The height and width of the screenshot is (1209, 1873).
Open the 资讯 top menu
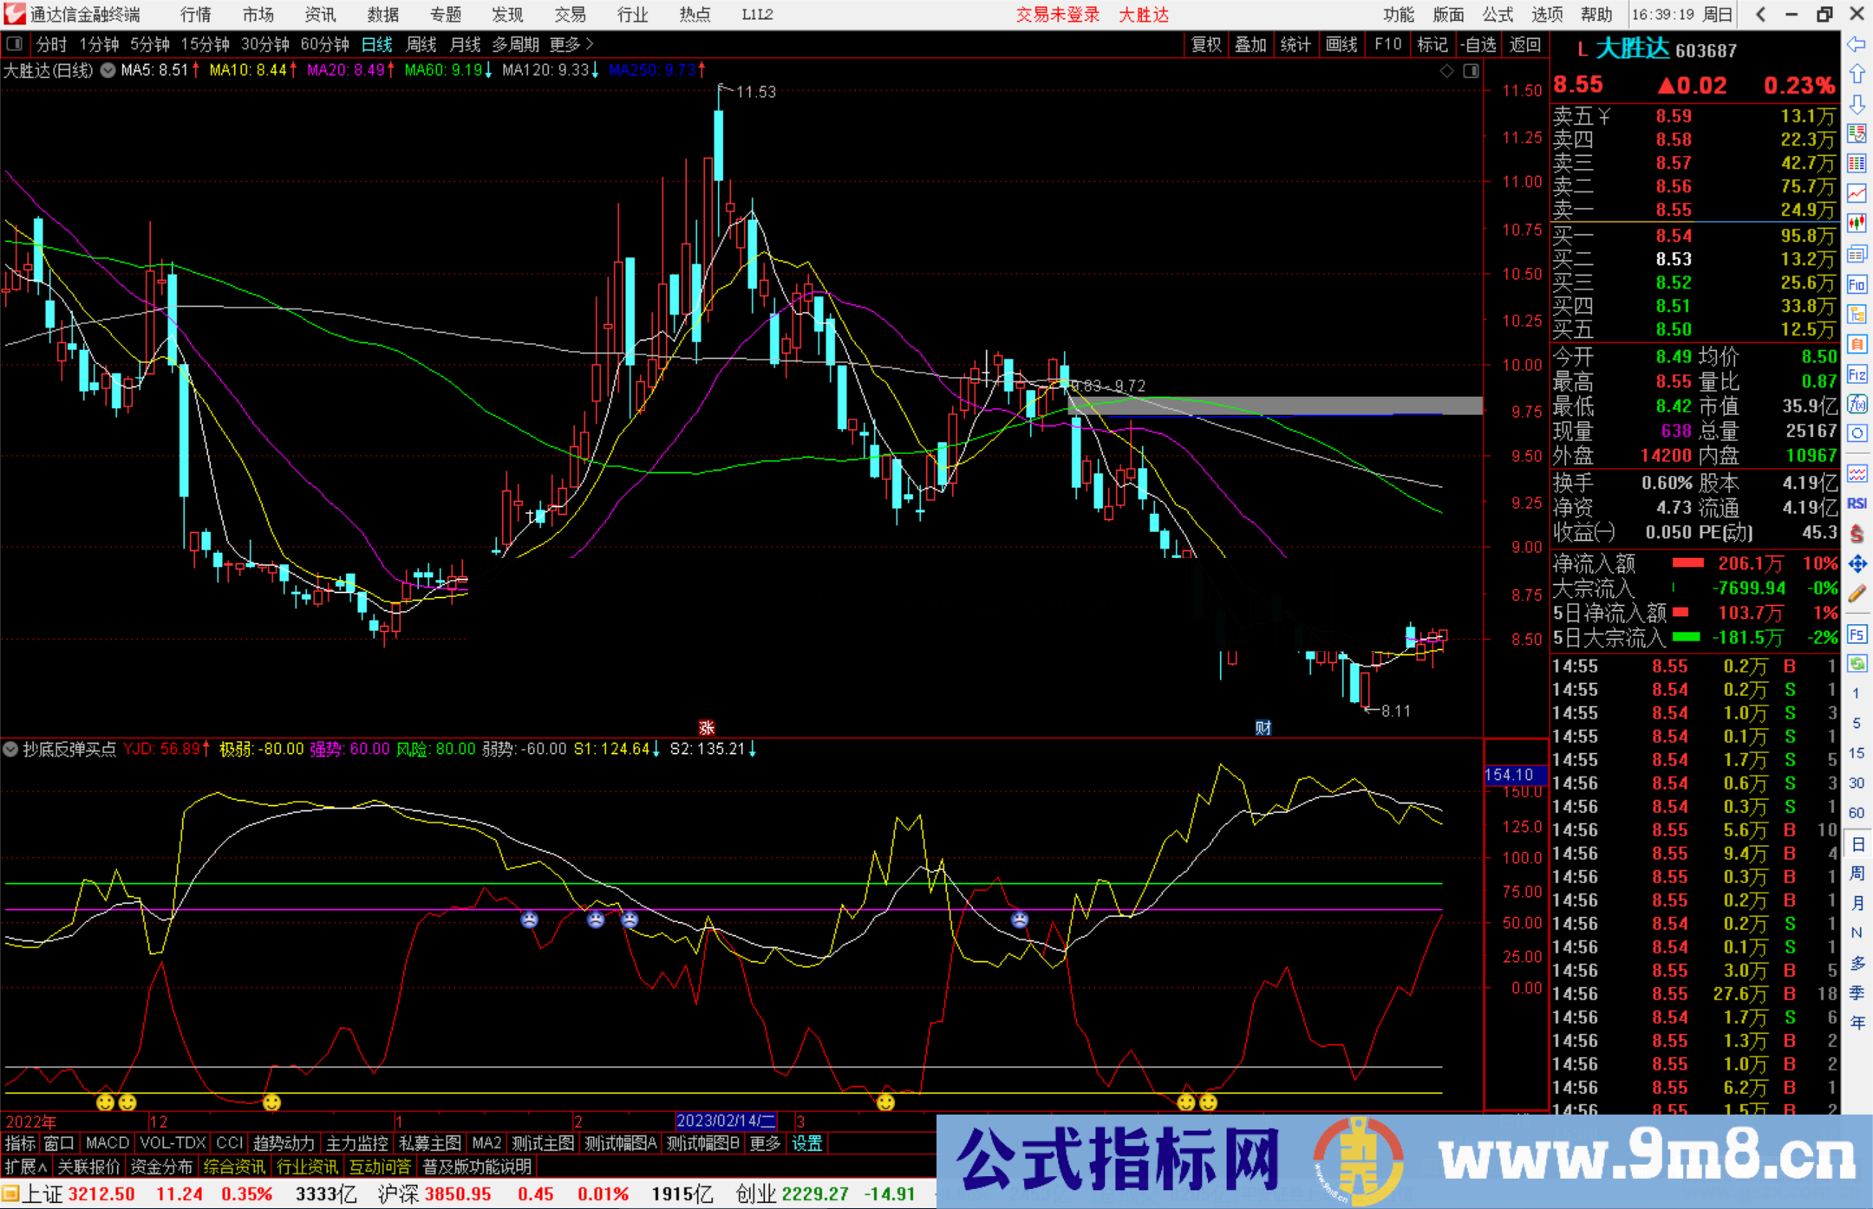click(321, 14)
